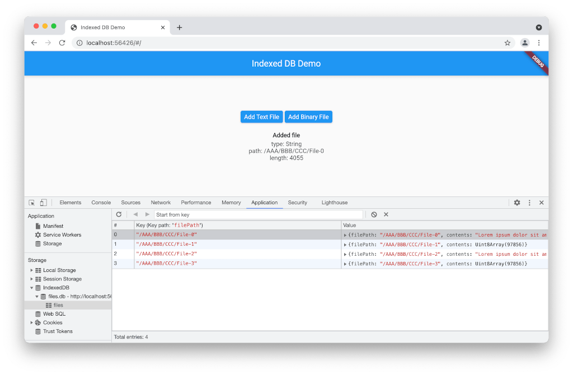This screenshot has width=573, height=375.
Task: Click the browser profile avatar icon
Action: click(x=524, y=43)
